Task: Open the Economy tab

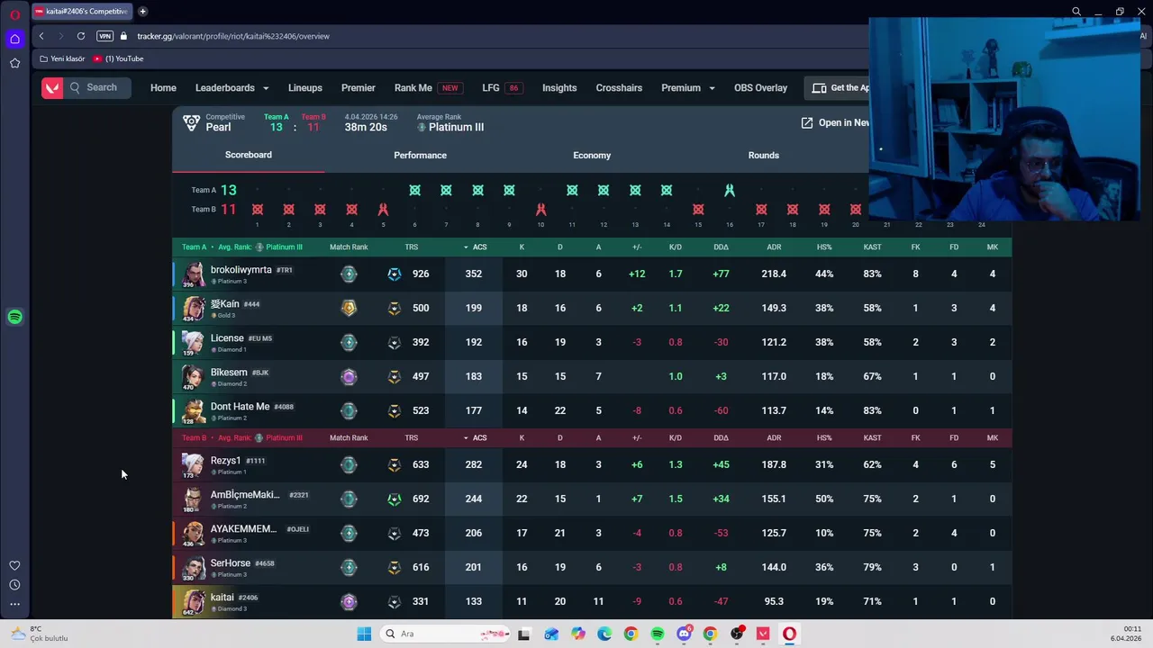Action: (592, 155)
